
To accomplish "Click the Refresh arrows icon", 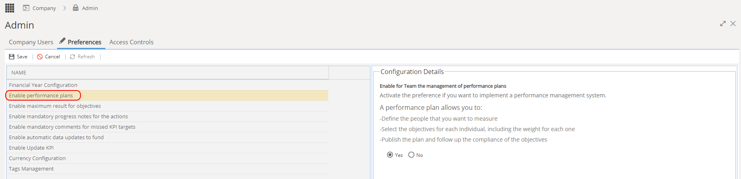I will click(x=72, y=57).
